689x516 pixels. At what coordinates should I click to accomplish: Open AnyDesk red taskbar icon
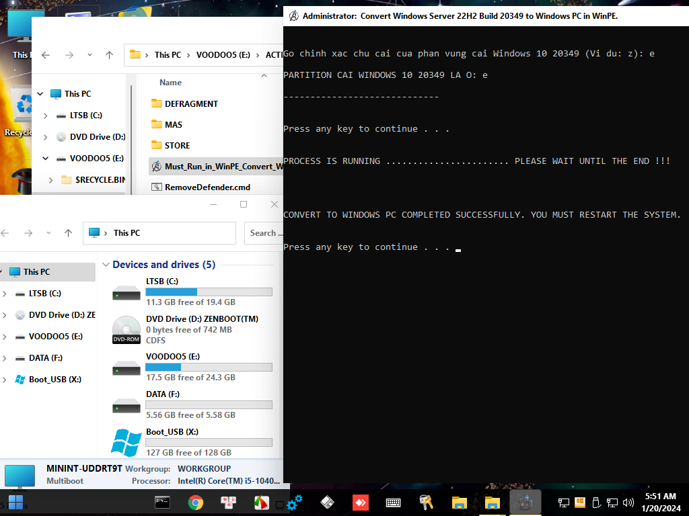point(361,503)
